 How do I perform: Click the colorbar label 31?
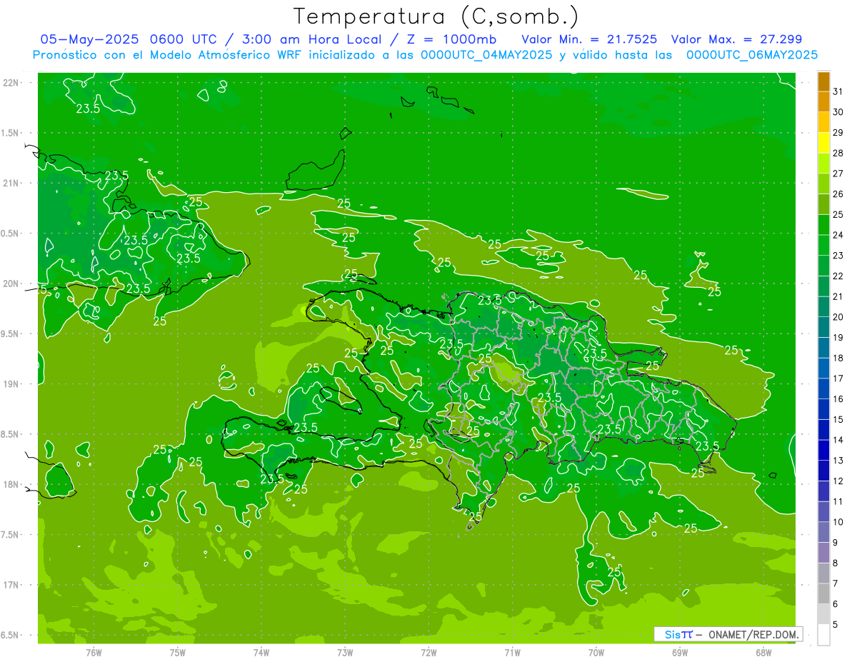coord(838,91)
